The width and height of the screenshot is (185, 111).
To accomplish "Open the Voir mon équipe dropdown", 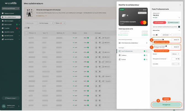I will [x=46, y=23].
